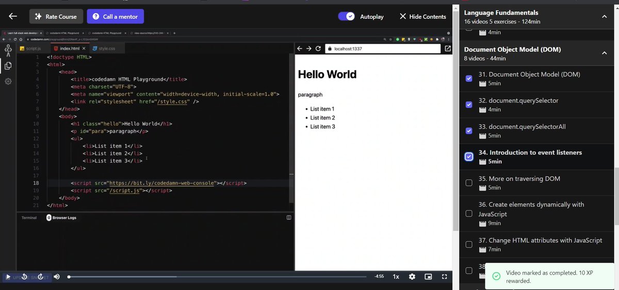Switch to the script.js editor tab
Screen dimensions: 619x290
coord(32,48)
